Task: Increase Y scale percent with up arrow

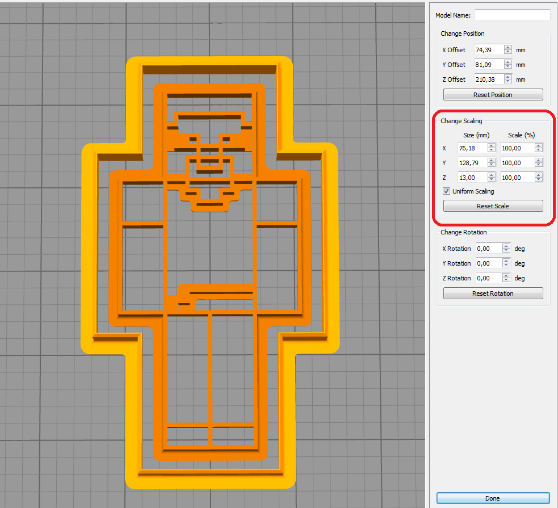Action: [x=539, y=160]
